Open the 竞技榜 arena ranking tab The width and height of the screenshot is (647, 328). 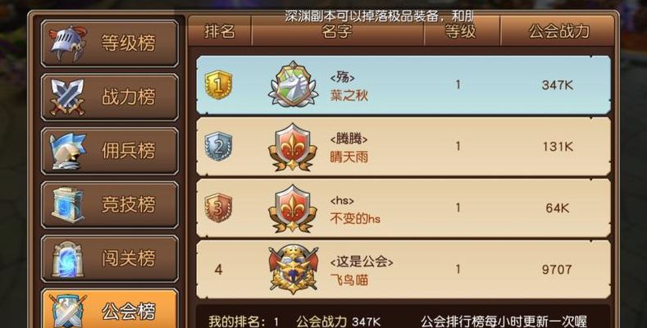pyautogui.click(x=110, y=205)
